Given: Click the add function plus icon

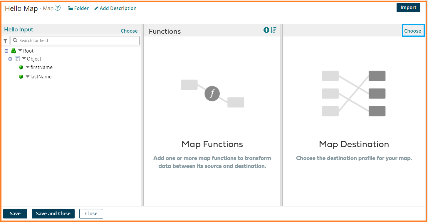Looking at the screenshot, I should [x=266, y=30].
